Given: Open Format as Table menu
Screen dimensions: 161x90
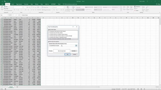Looking at the screenshot, I should click(73, 8).
